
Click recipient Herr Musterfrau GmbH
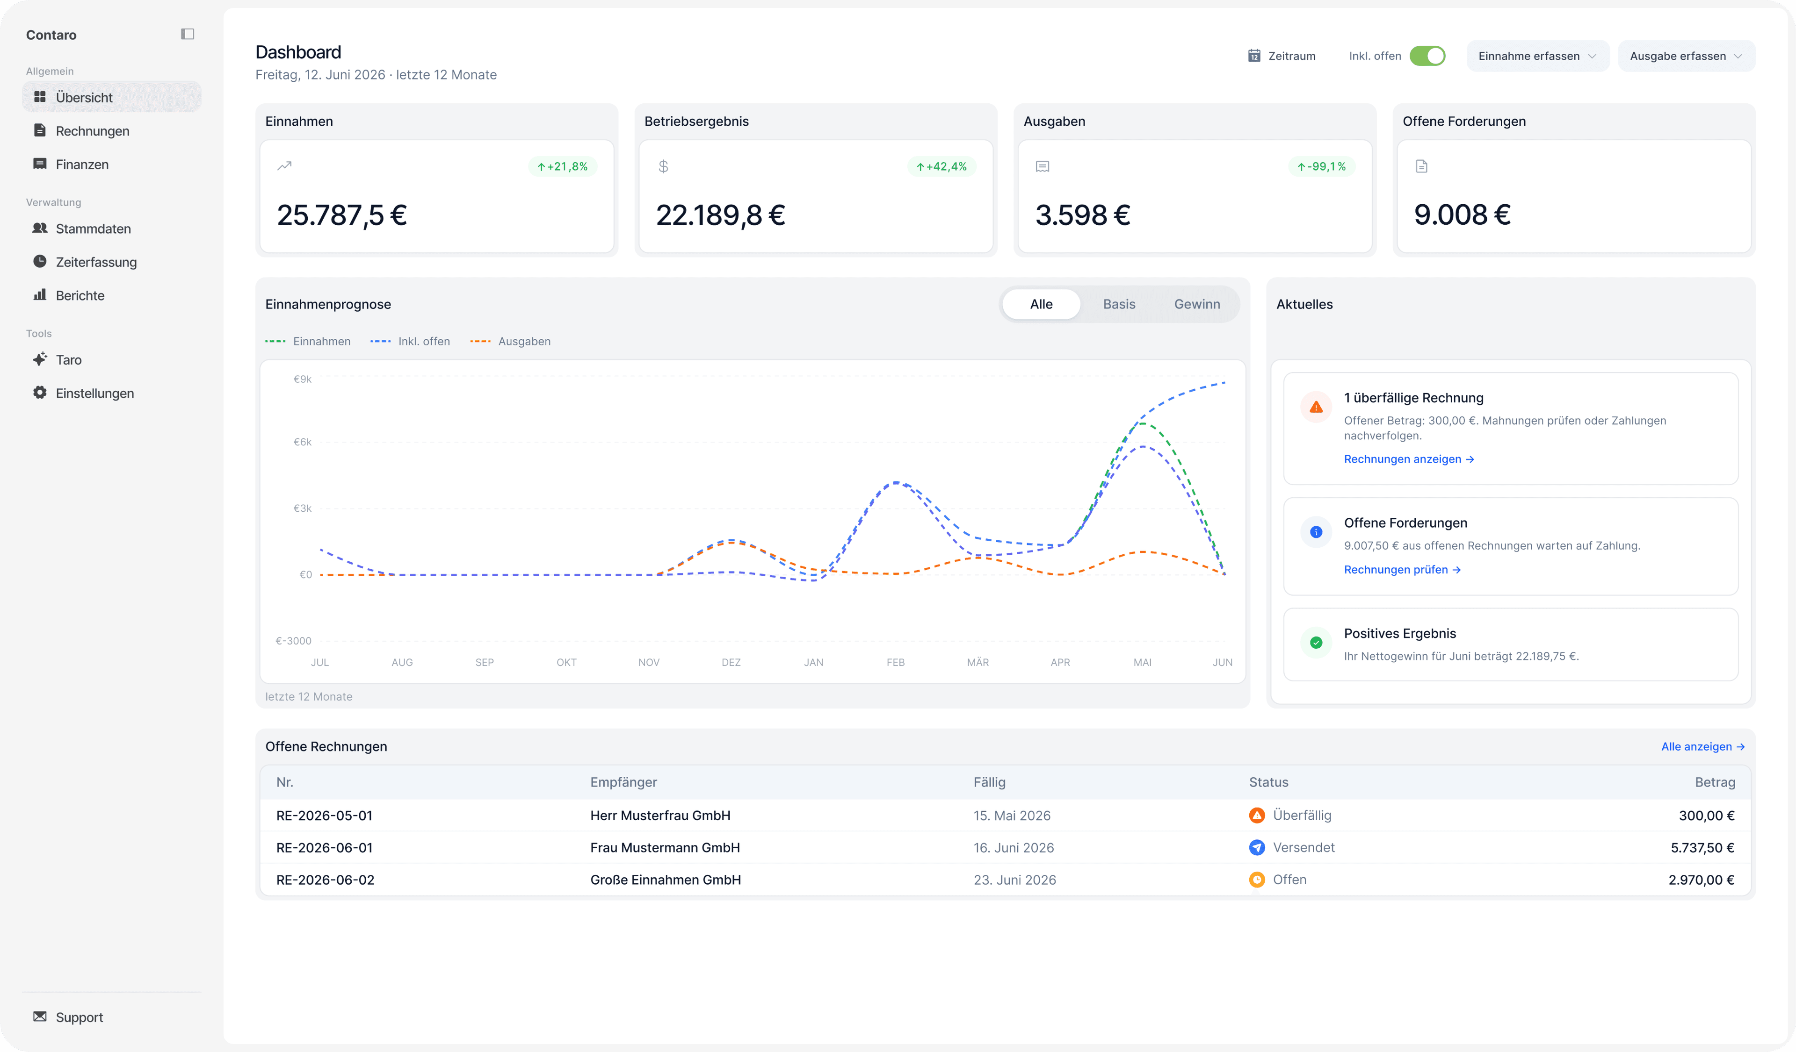tap(661, 815)
